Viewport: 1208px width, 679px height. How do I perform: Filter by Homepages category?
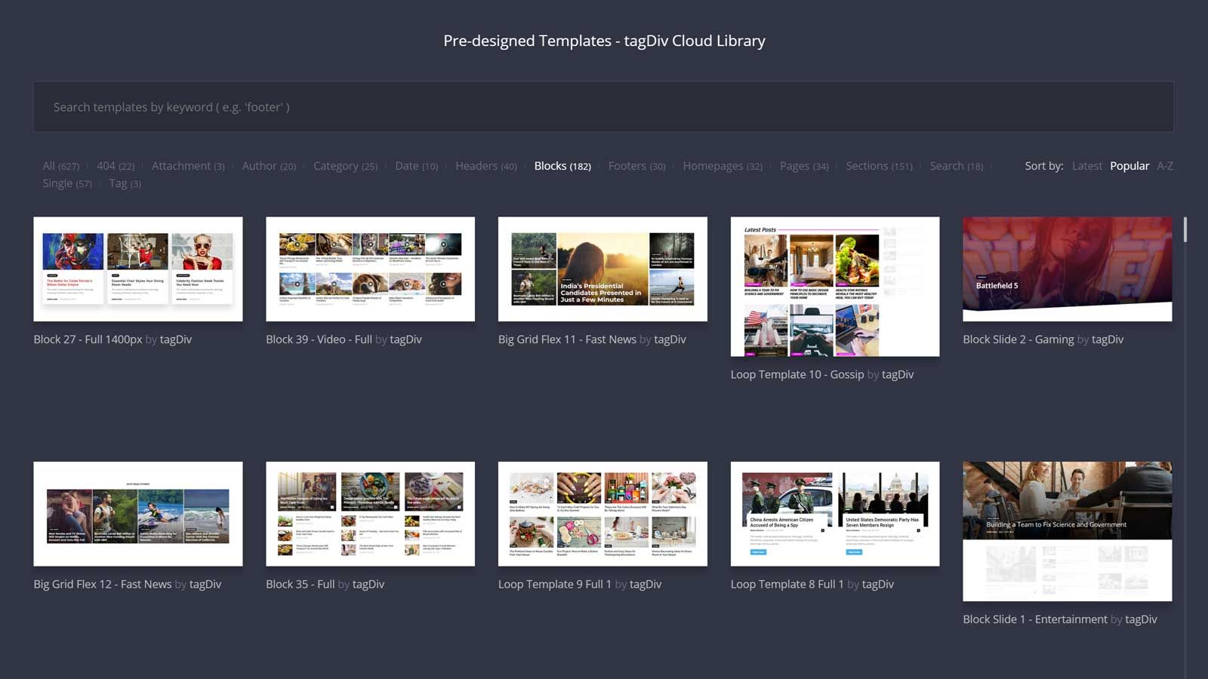click(x=723, y=166)
